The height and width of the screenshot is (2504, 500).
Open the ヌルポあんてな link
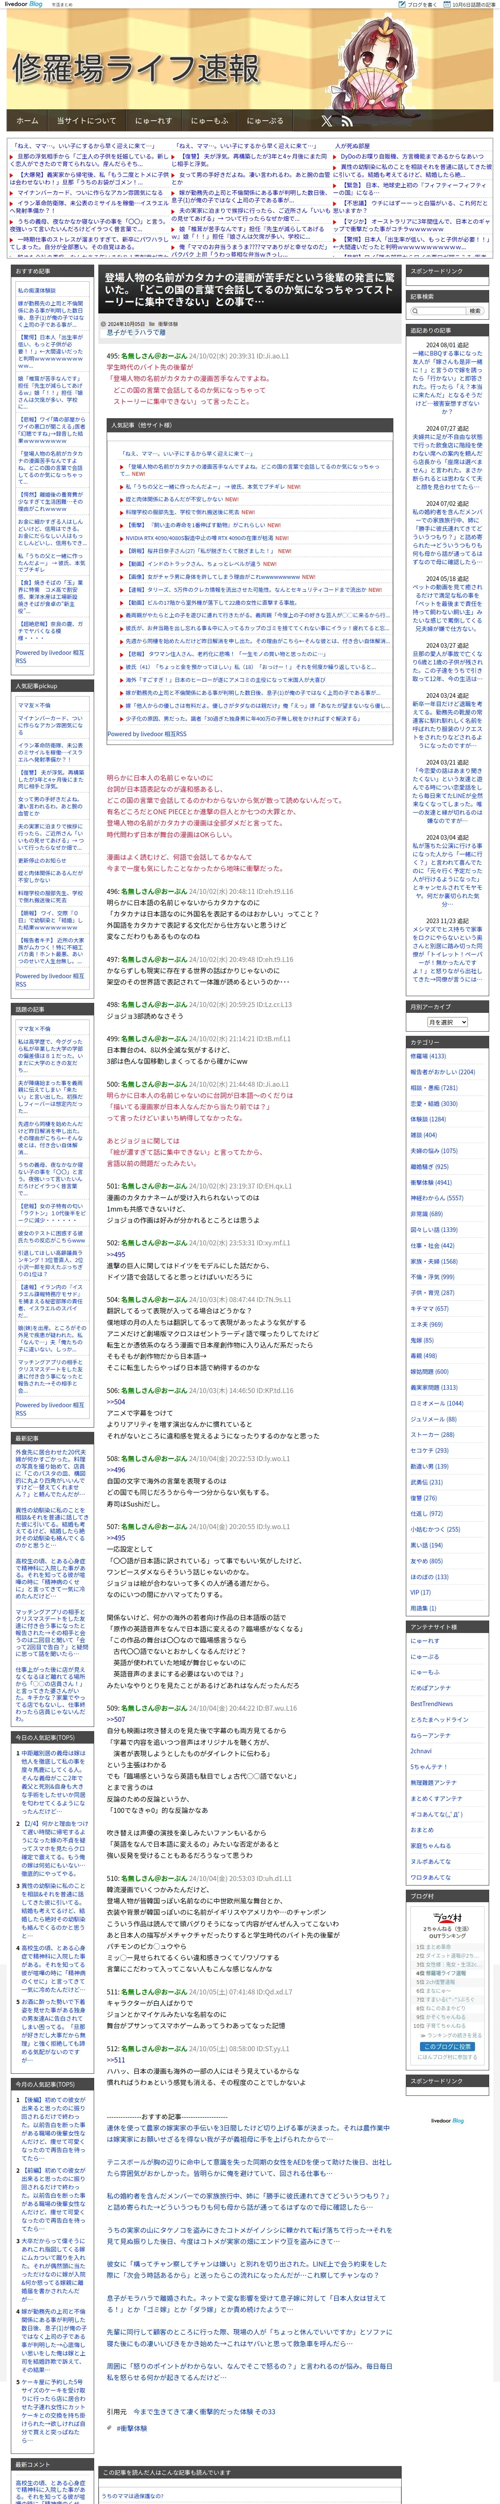[429, 1861]
